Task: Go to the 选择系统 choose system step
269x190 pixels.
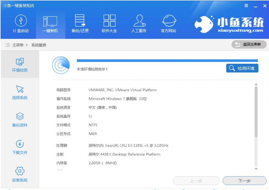Action: click(20, 92)
